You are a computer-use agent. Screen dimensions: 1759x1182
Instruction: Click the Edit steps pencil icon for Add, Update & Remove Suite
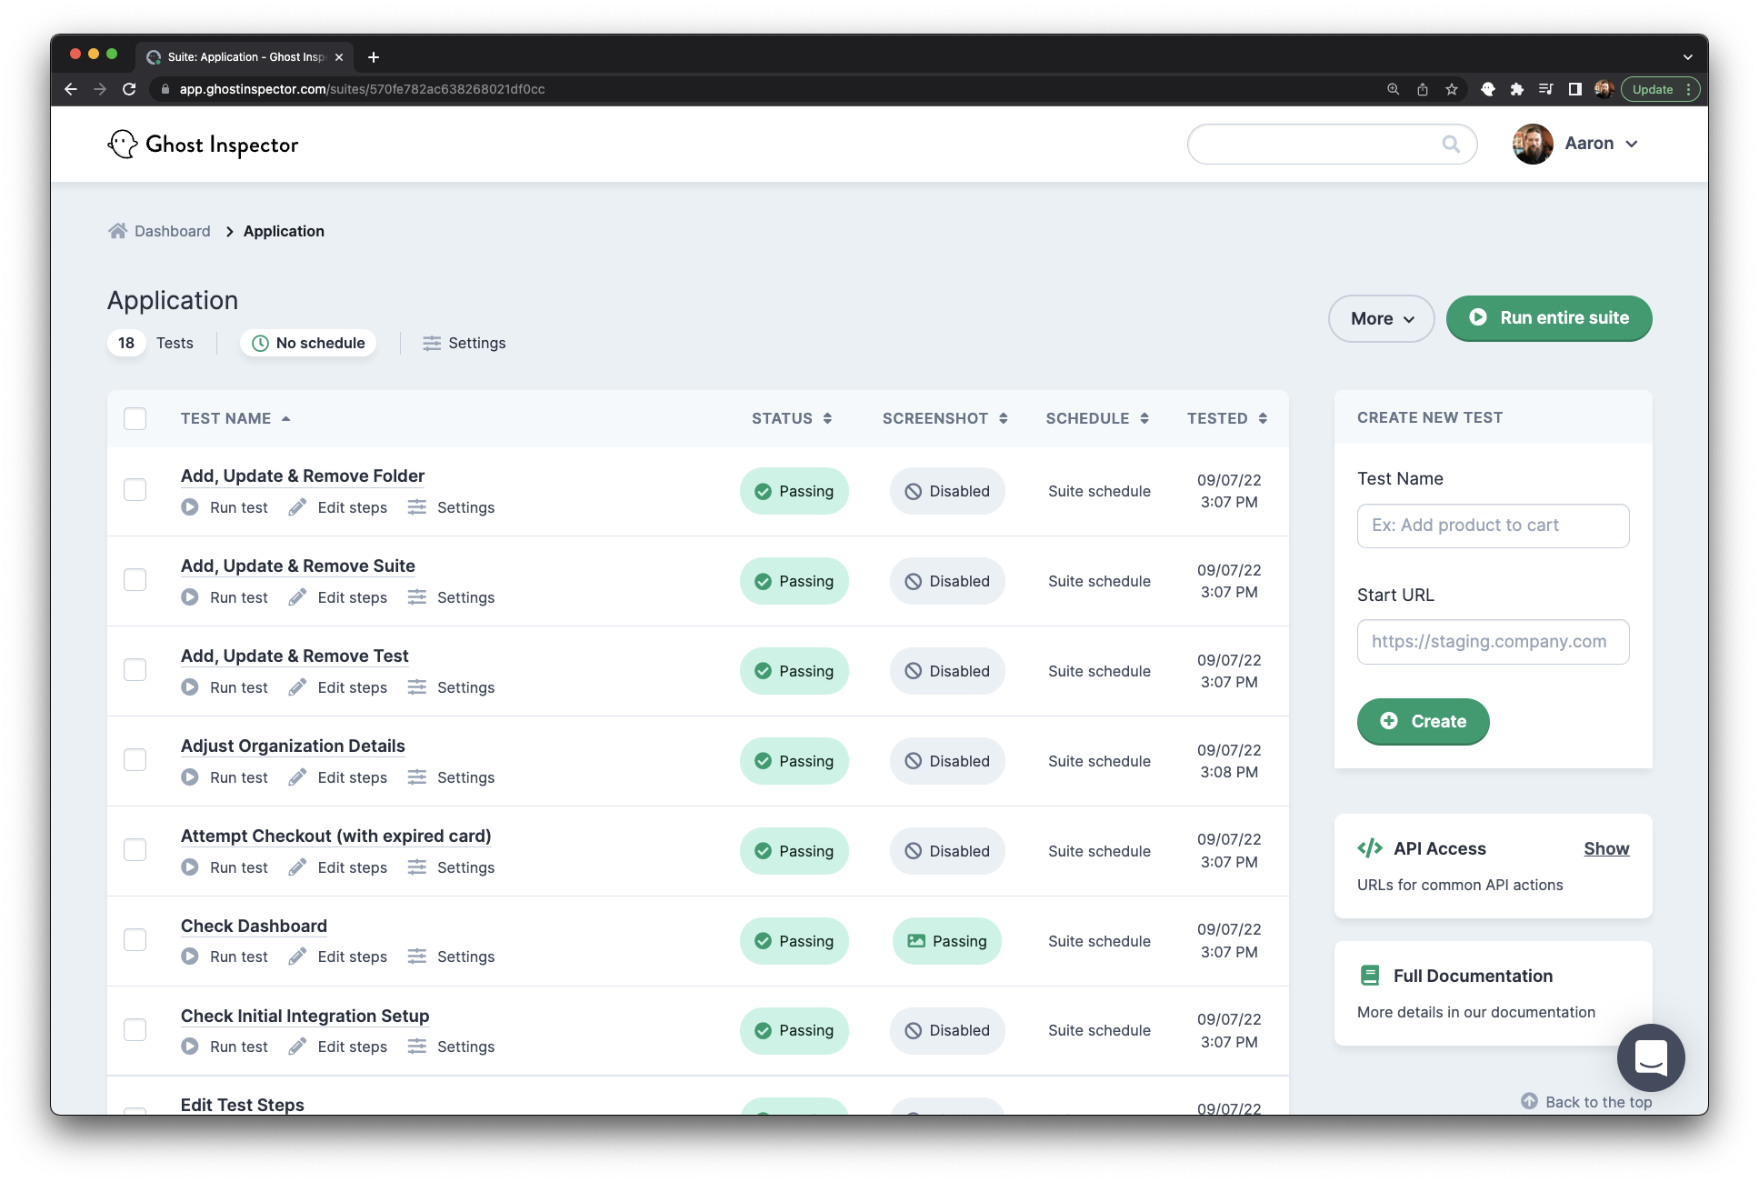point(297,597)
